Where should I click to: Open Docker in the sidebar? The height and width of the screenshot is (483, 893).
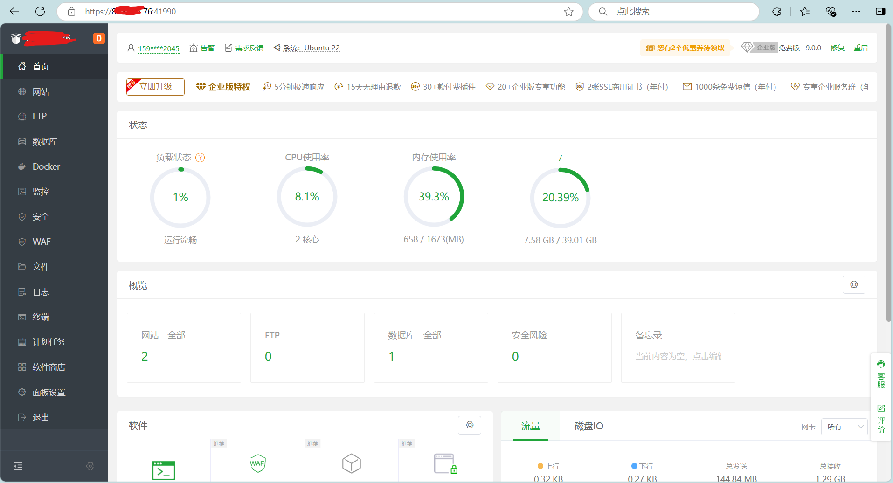click(x=46, y=166)
